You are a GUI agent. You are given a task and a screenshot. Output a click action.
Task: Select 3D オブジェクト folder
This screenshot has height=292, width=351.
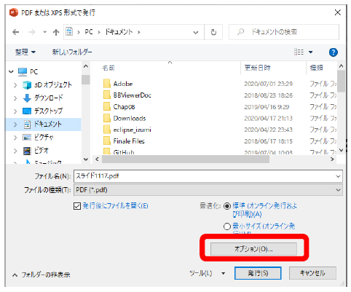pyautogui.click(x=53, y=84)
